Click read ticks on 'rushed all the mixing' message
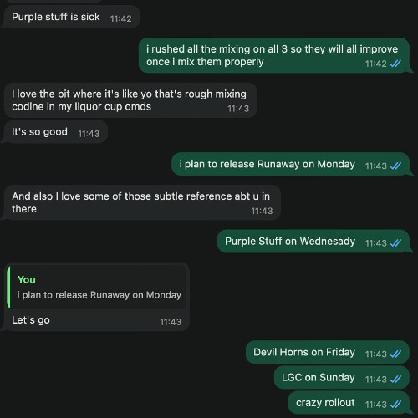Image resolution: width=418 pixels, height=418 pixels. 395,64
